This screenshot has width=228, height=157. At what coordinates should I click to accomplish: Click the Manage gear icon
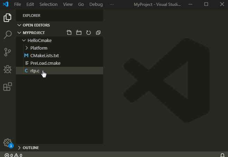point(7,143)
